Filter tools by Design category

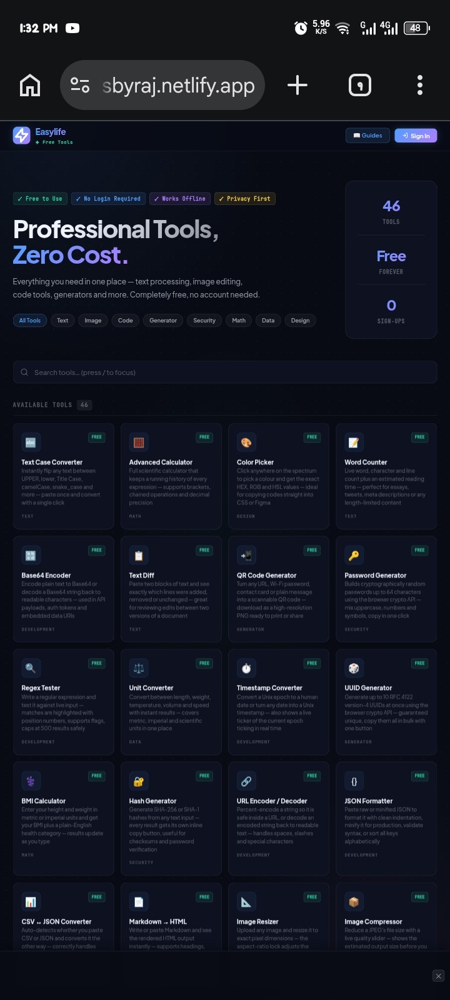click(x=300, y=321)
